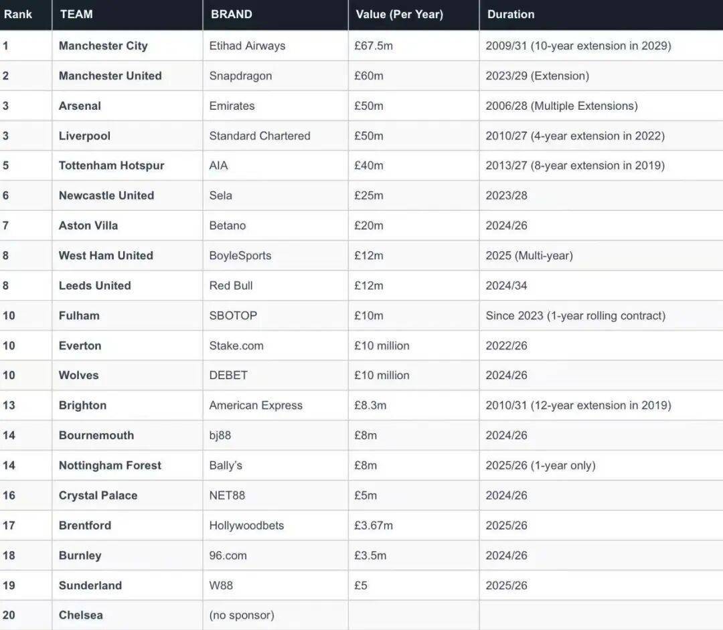Viewport: 723px width, 630px height.
Task: Select Newcastle United's £25m value cell
Action: tap(369, 195)
